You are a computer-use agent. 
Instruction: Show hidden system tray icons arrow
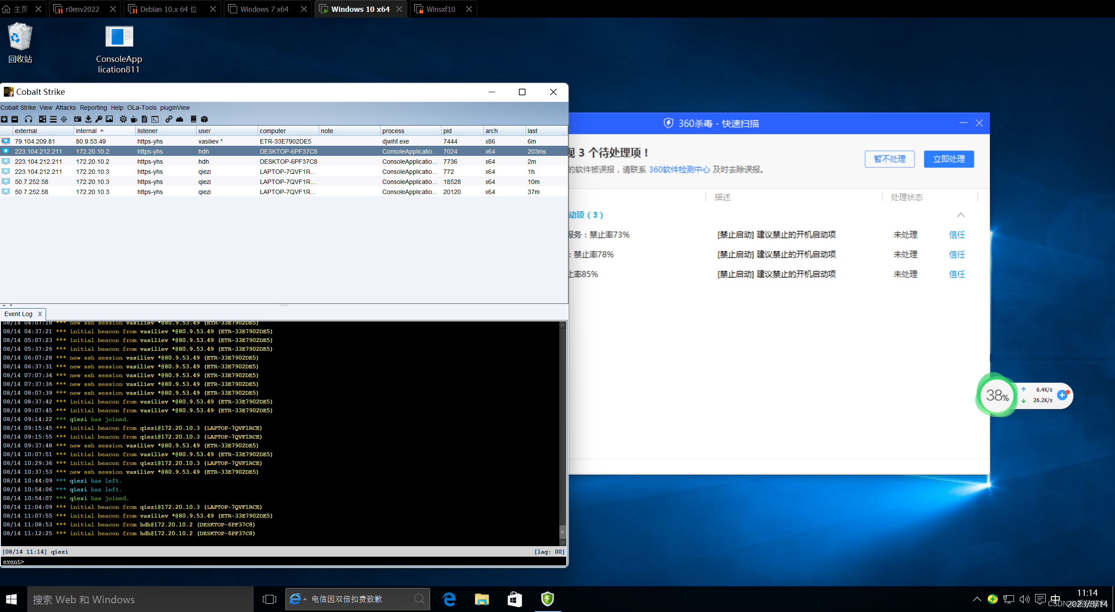pyautogui.click(x=977, y=599)
